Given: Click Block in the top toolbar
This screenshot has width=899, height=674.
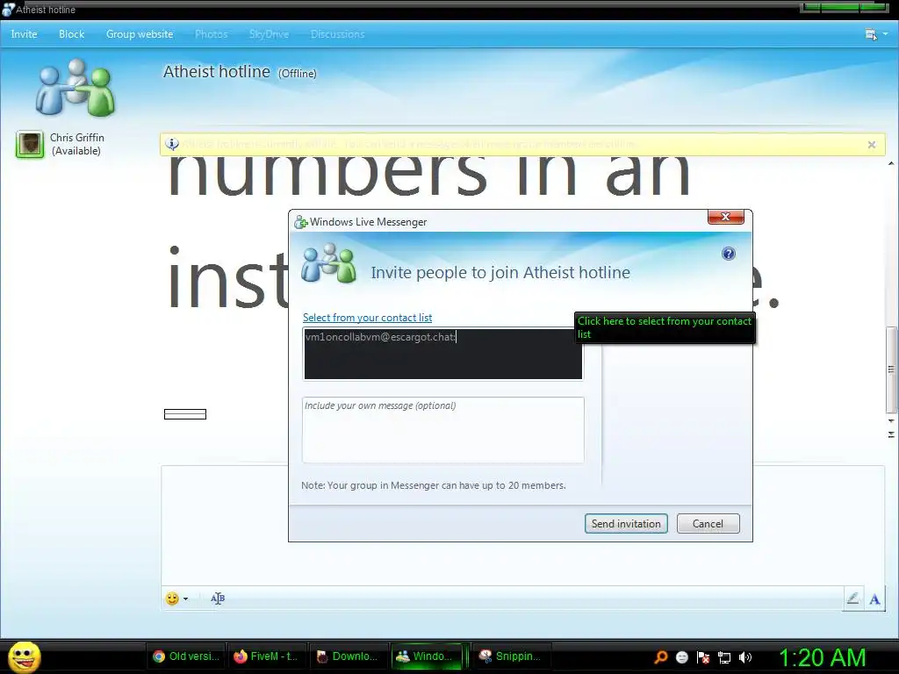Looking at the screenshot, I should click(72, 34).
